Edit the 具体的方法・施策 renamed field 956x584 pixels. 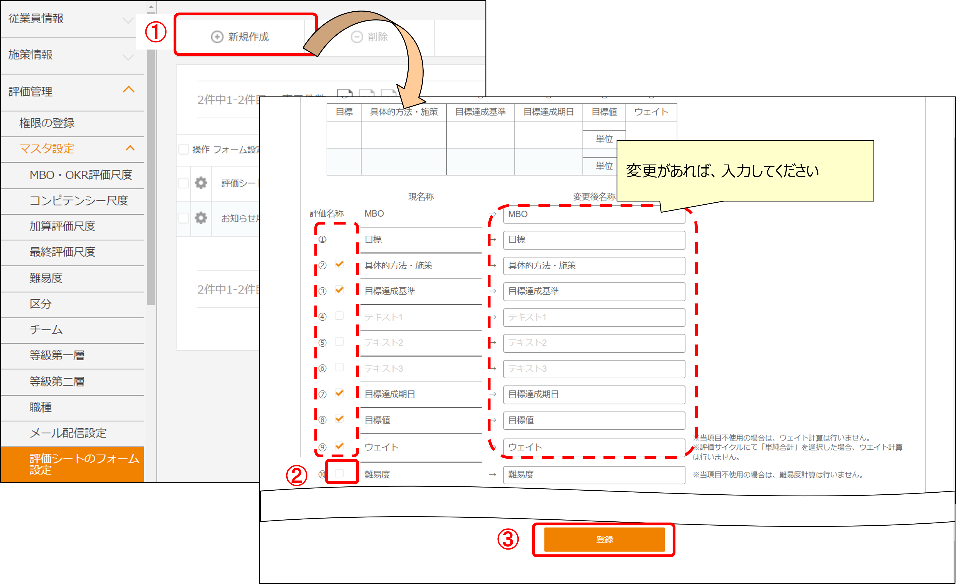click(x=594, y=266)
